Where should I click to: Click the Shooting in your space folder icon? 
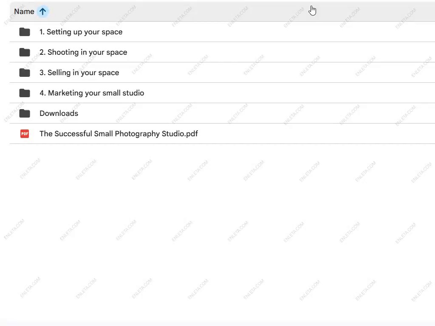(x=25, y=52)
